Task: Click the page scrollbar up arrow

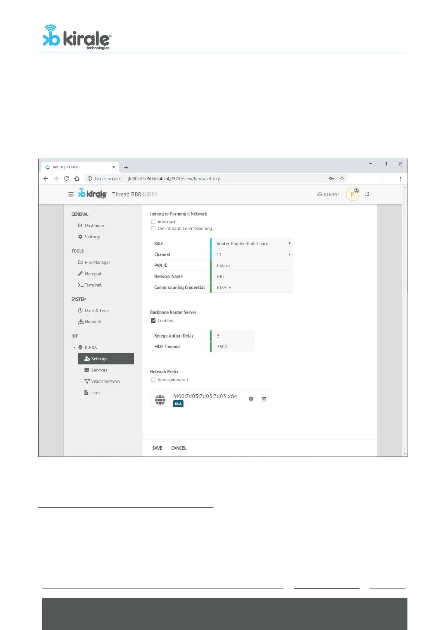Action: 405,187
